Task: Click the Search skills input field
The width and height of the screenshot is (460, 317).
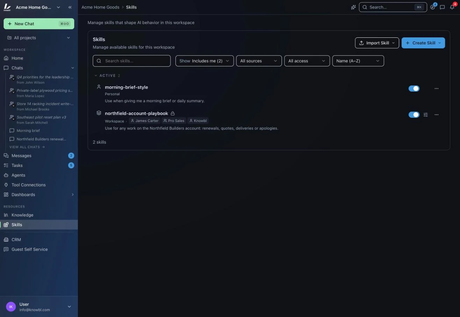Action: coord(131,61)
